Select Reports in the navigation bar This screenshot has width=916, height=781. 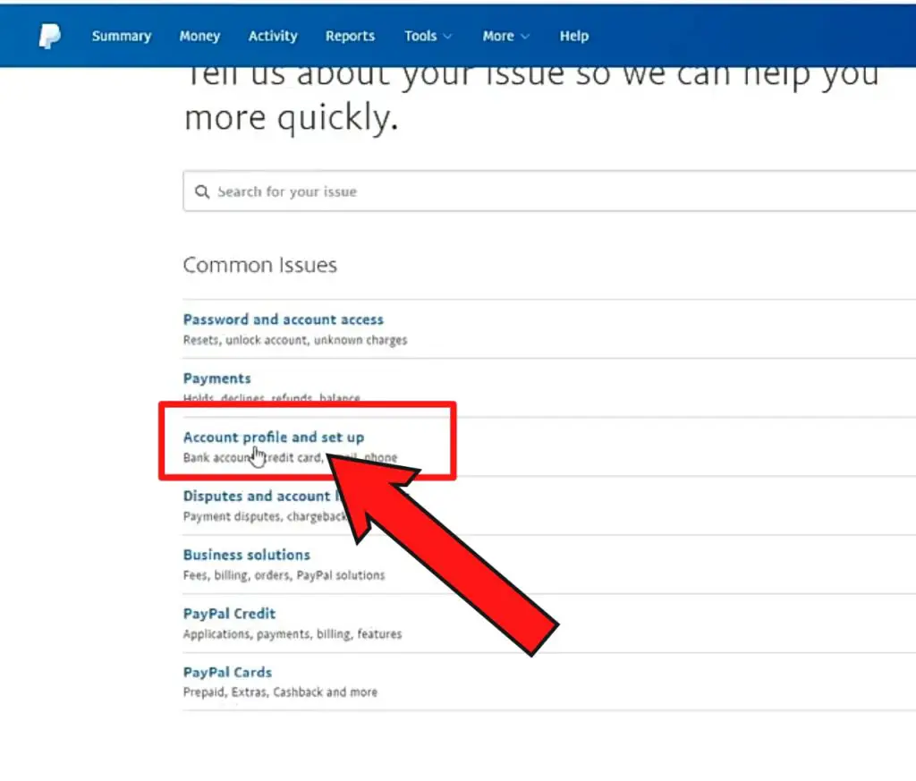[350, 36]
